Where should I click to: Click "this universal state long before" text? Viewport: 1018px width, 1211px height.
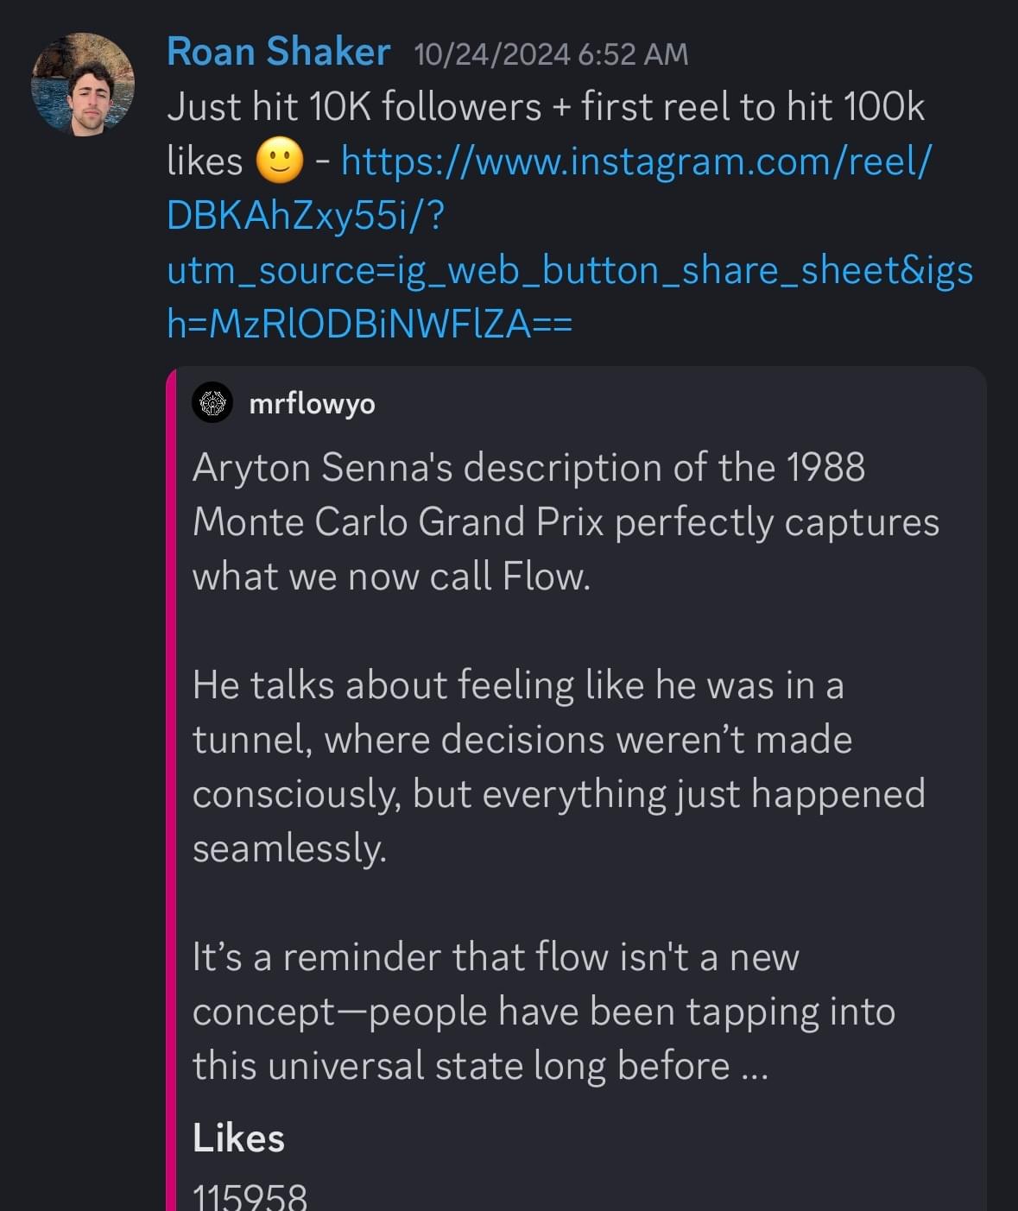point(460,1067)
